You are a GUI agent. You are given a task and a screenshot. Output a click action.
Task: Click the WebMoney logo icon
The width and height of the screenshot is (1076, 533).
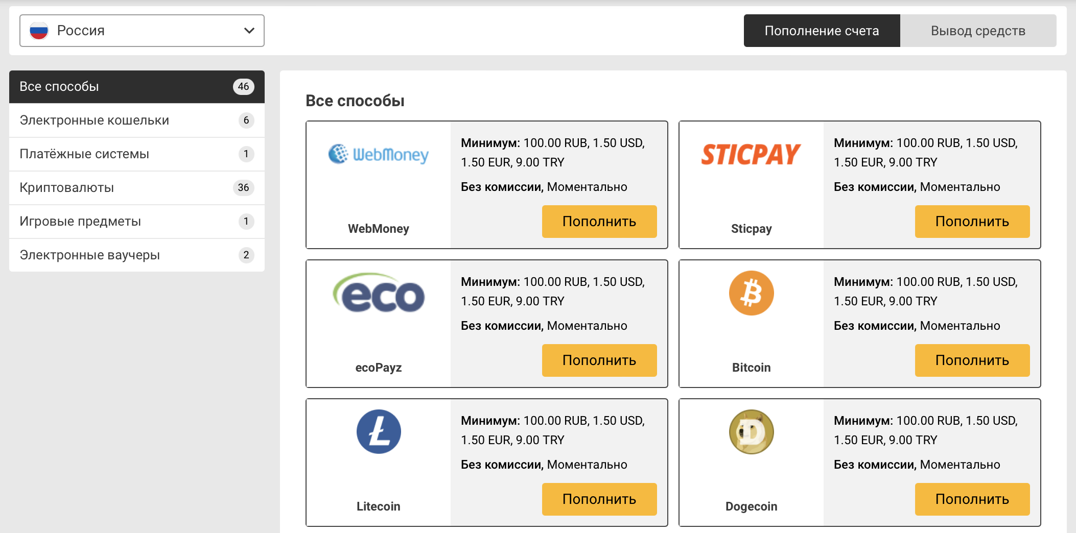click(x=378, y=154)
